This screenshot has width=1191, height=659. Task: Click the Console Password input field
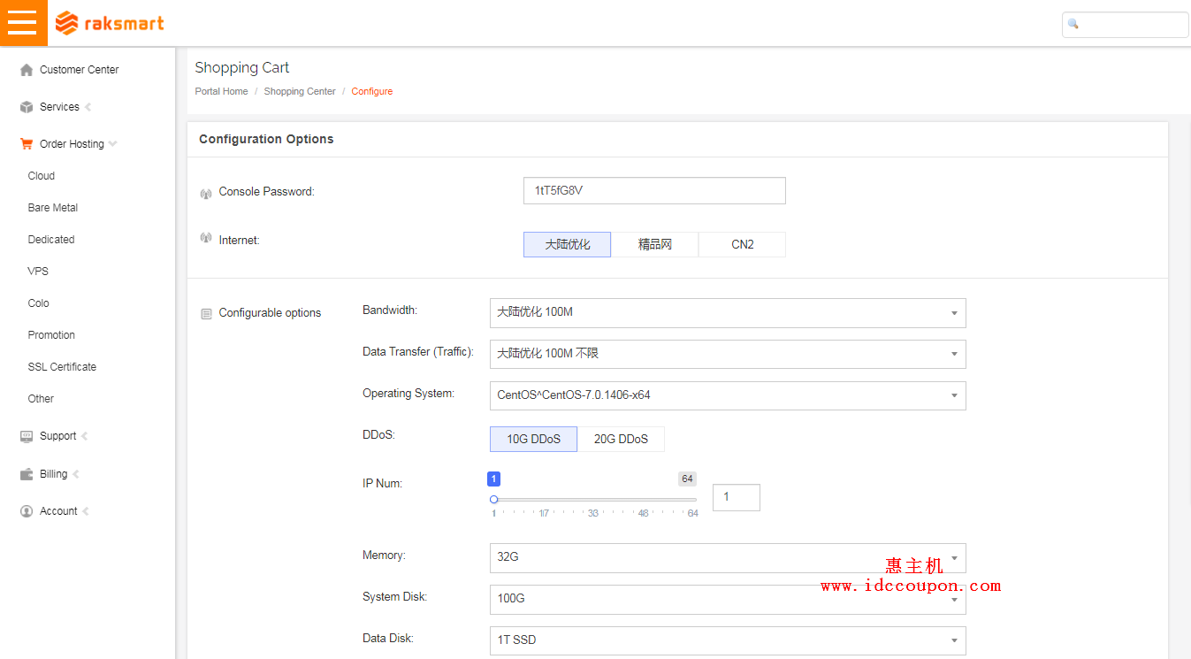point(654,191)
